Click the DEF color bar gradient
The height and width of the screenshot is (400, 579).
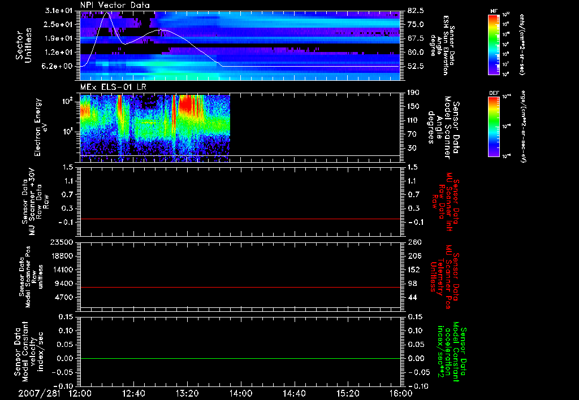(494, 126)
